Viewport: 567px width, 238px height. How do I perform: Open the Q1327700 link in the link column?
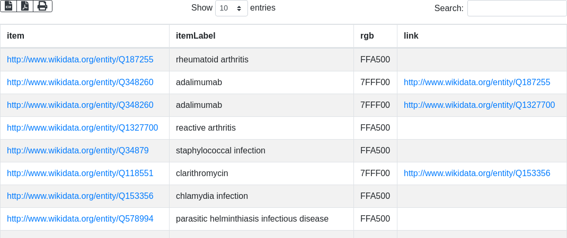(x=479, y=105)
